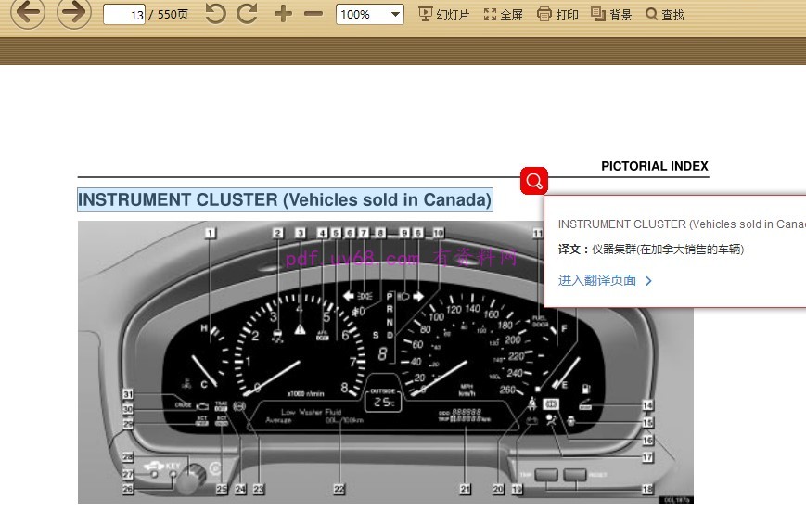Image resolution: width=806 pixels, height=512 pixels.
Task: Zoom out with the minus icon
Action: coord(313,14)
